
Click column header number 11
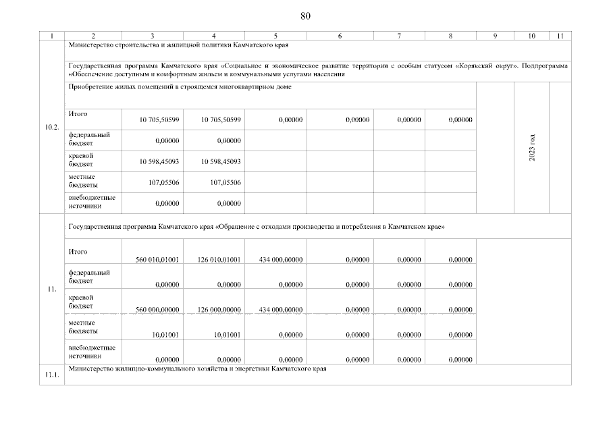pyautogui.click(x=560, y=36)
